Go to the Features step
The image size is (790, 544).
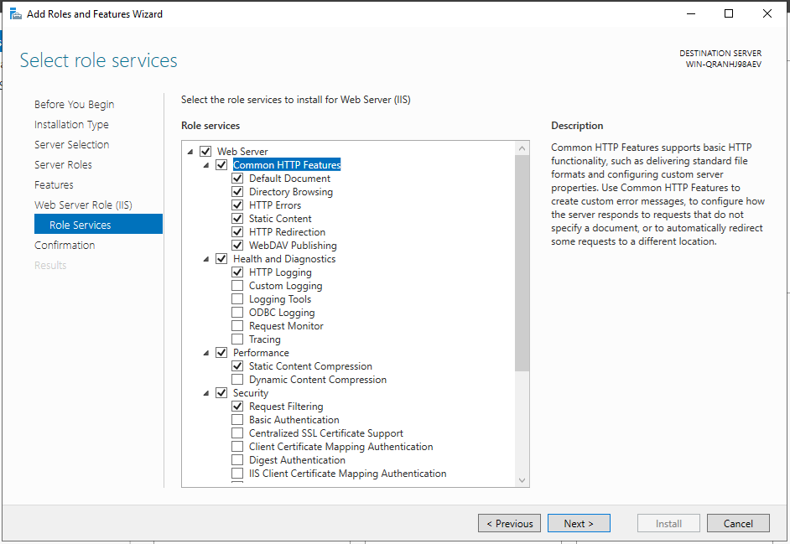pyautogui.click(x=54, y=185)
